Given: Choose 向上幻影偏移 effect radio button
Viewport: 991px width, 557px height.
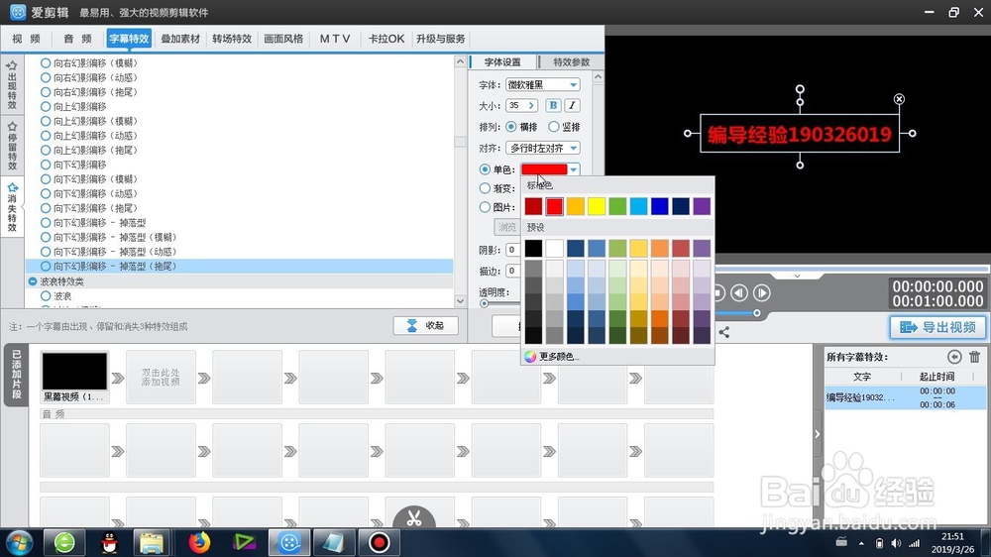Looking at the screenshot, I should tap(46, 106).
